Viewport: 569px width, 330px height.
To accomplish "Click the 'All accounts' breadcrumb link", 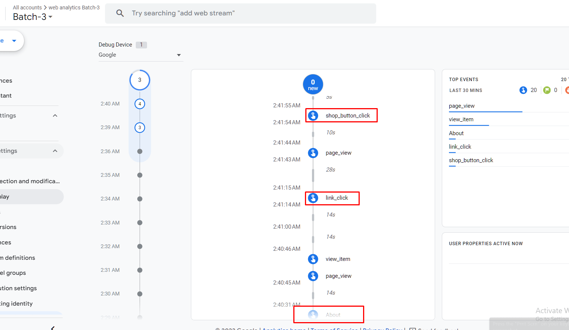I will pos(27,8).
